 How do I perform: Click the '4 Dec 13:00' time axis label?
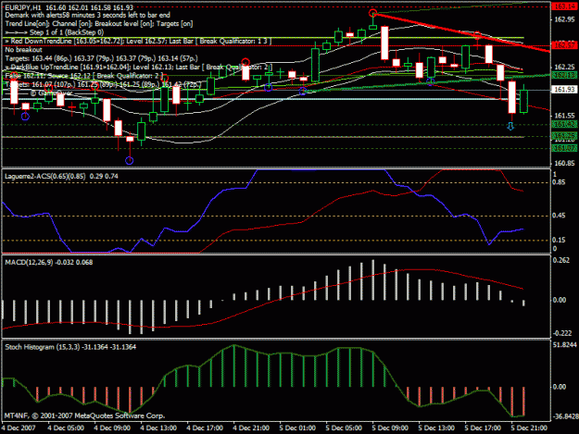coord(158,428)
